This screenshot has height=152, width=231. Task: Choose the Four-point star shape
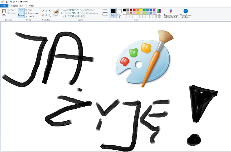66,16
